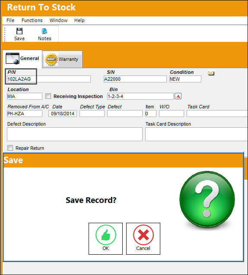The width and height of the screenshot is (248, 275).
Task: Click the green thumbs-up OK button
Action: tap(105, 238)
